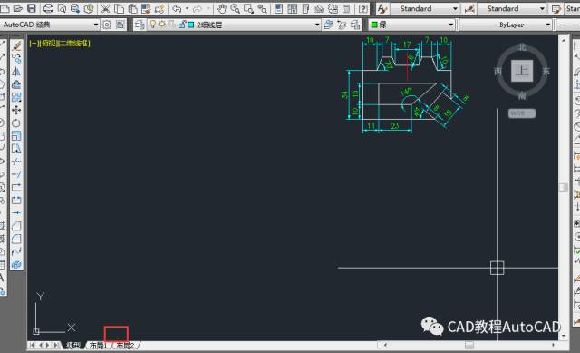Select Zoom Realtime magnifier icon
580x353 pixels.
coord(235,8)
